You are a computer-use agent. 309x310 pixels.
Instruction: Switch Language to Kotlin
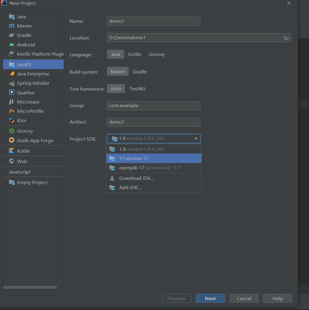click(x=134, y=54)
